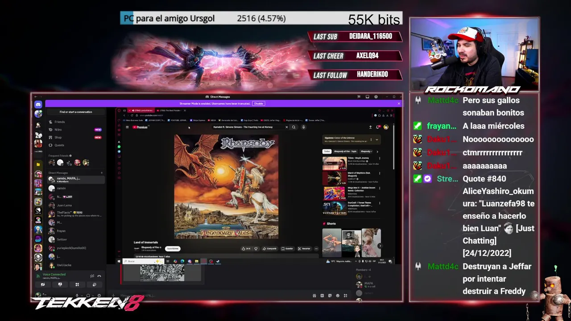Open the 'ramón, MAPA, j...' group DM
The height and width of the screenshot is (321, 571).
[76, 180]
